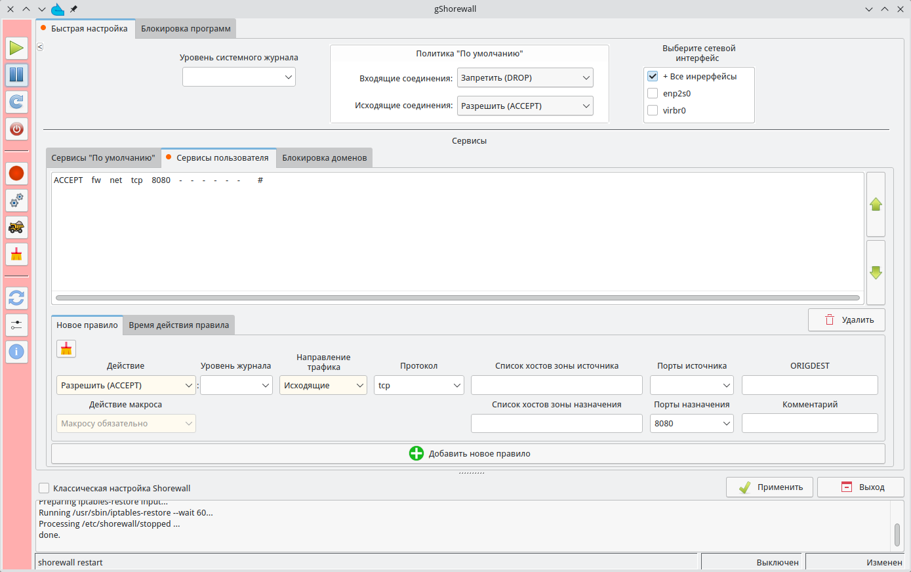Click the red power icon
Screen dimensions: 911x572
point(16,129)
